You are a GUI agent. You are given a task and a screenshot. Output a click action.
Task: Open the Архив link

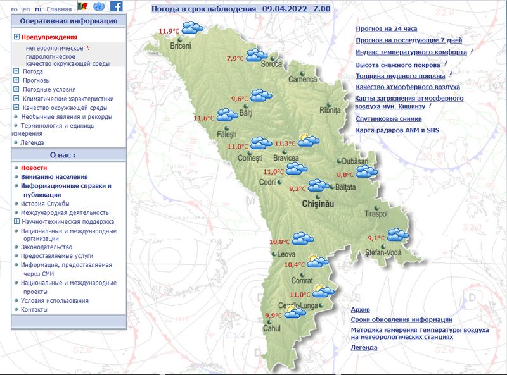[x=360, y=309]
